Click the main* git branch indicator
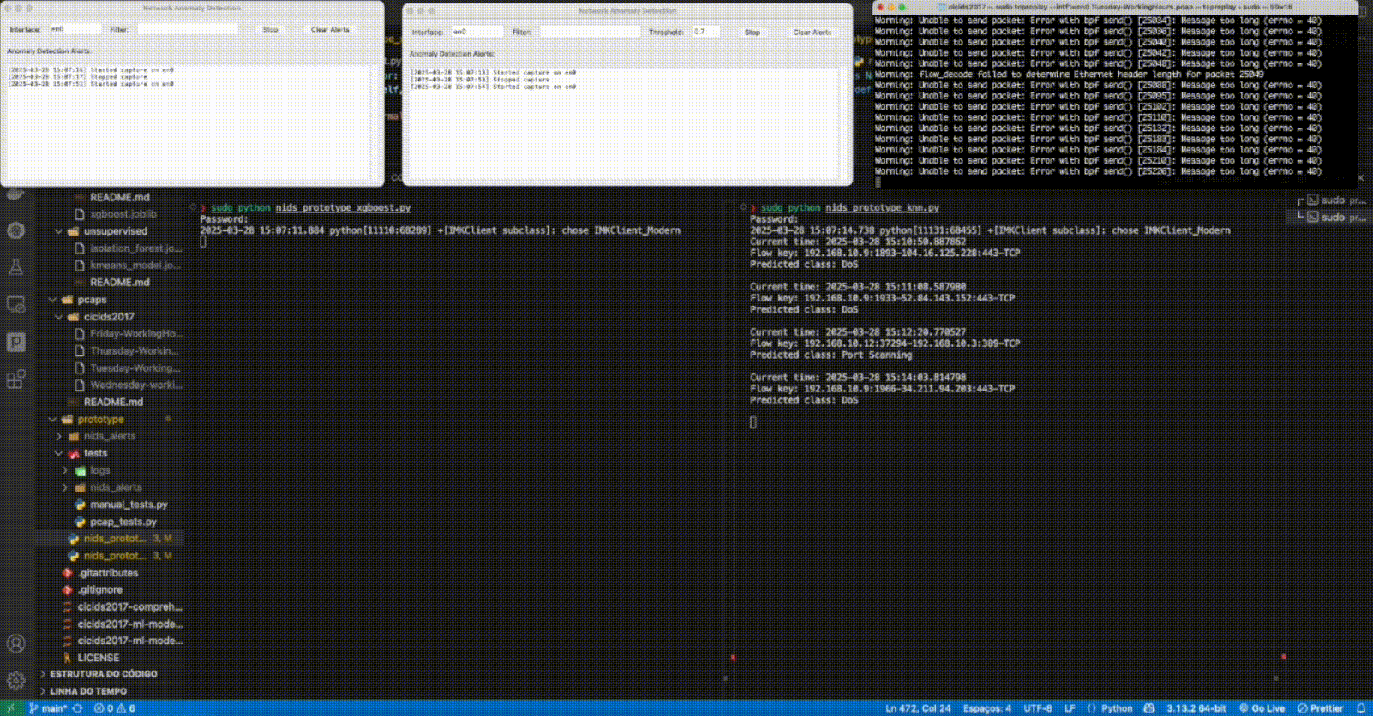The image size is (1373, 716). click(x=48, y=708)
